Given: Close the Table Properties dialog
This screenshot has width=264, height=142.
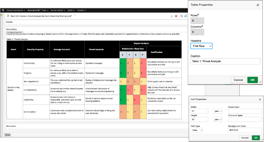Looking at the screenshot, I should (x=258, y=5).
